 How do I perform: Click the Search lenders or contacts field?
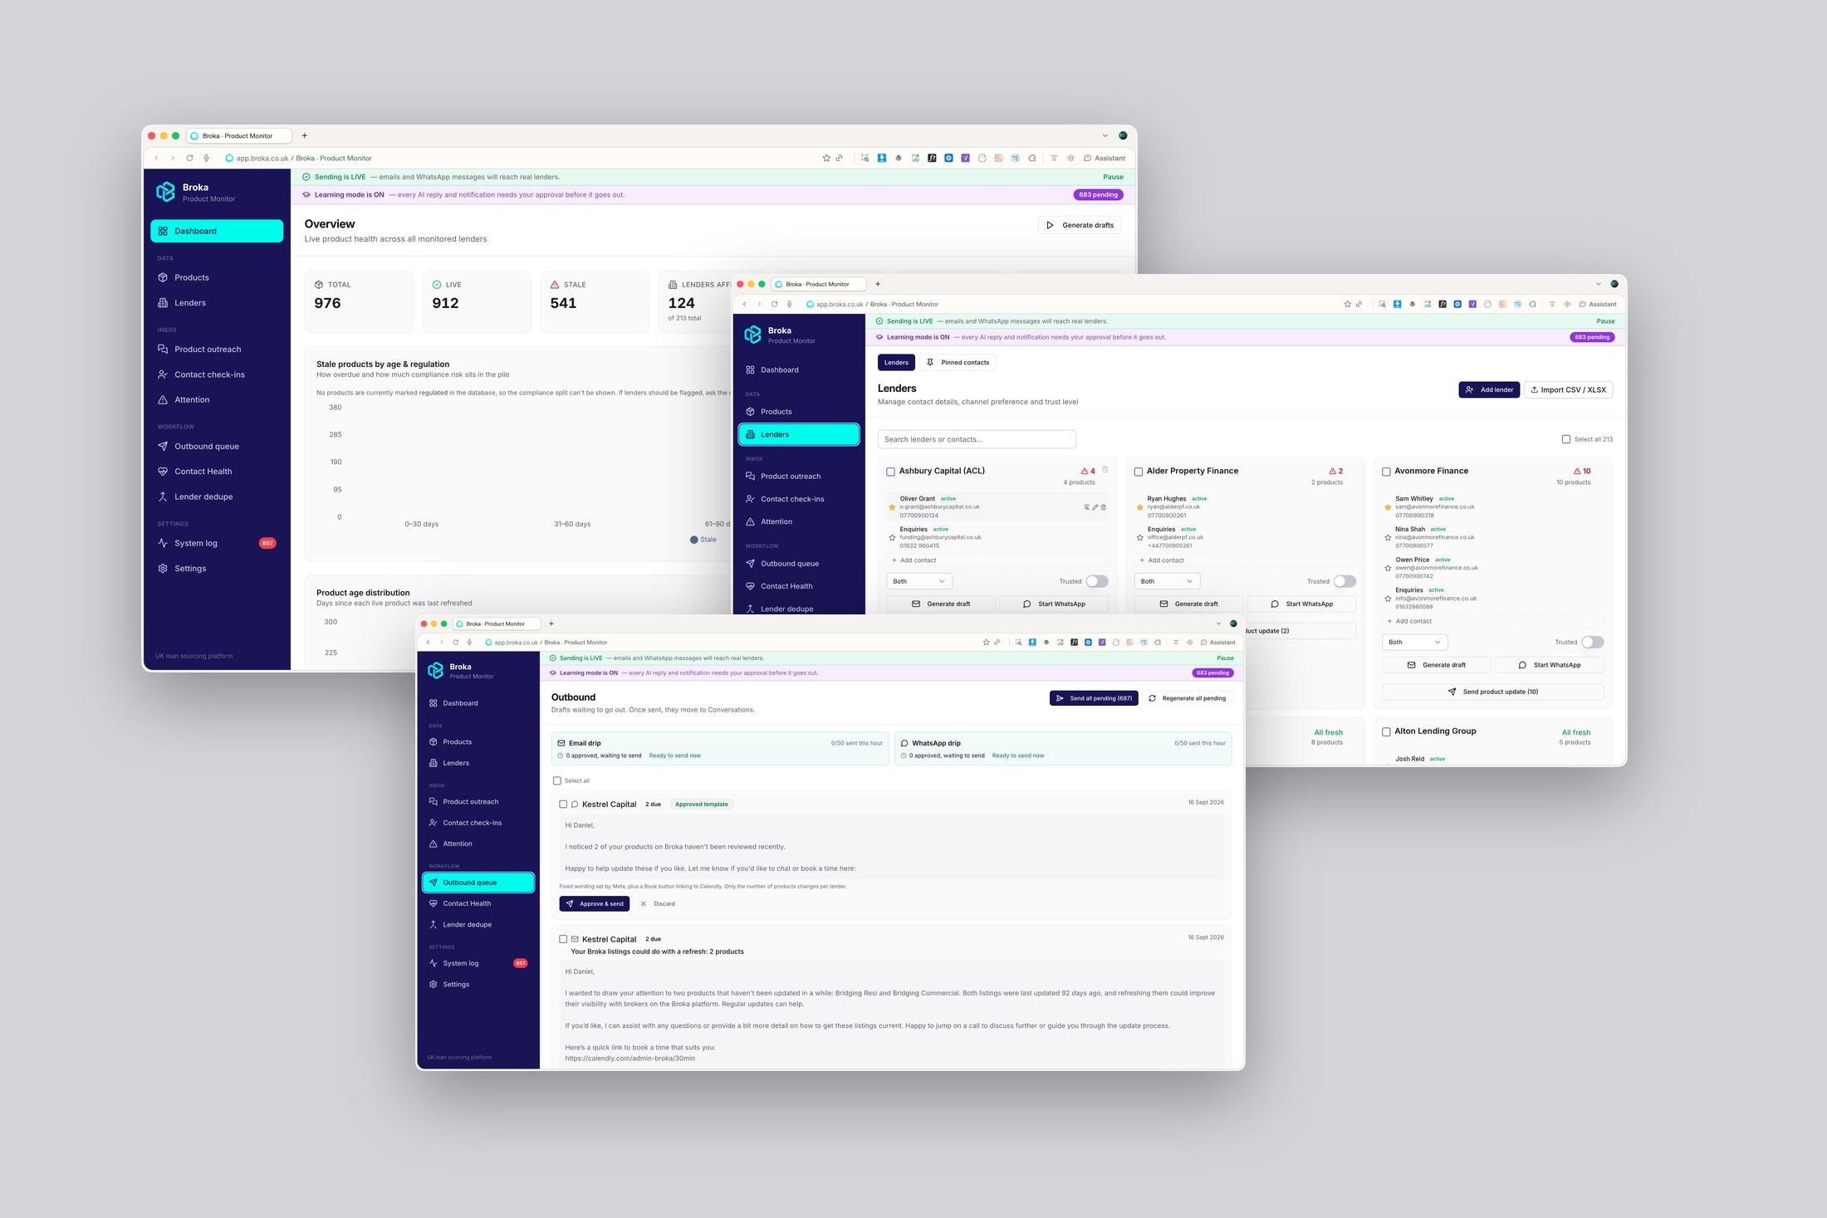click(x=977, y=439)
